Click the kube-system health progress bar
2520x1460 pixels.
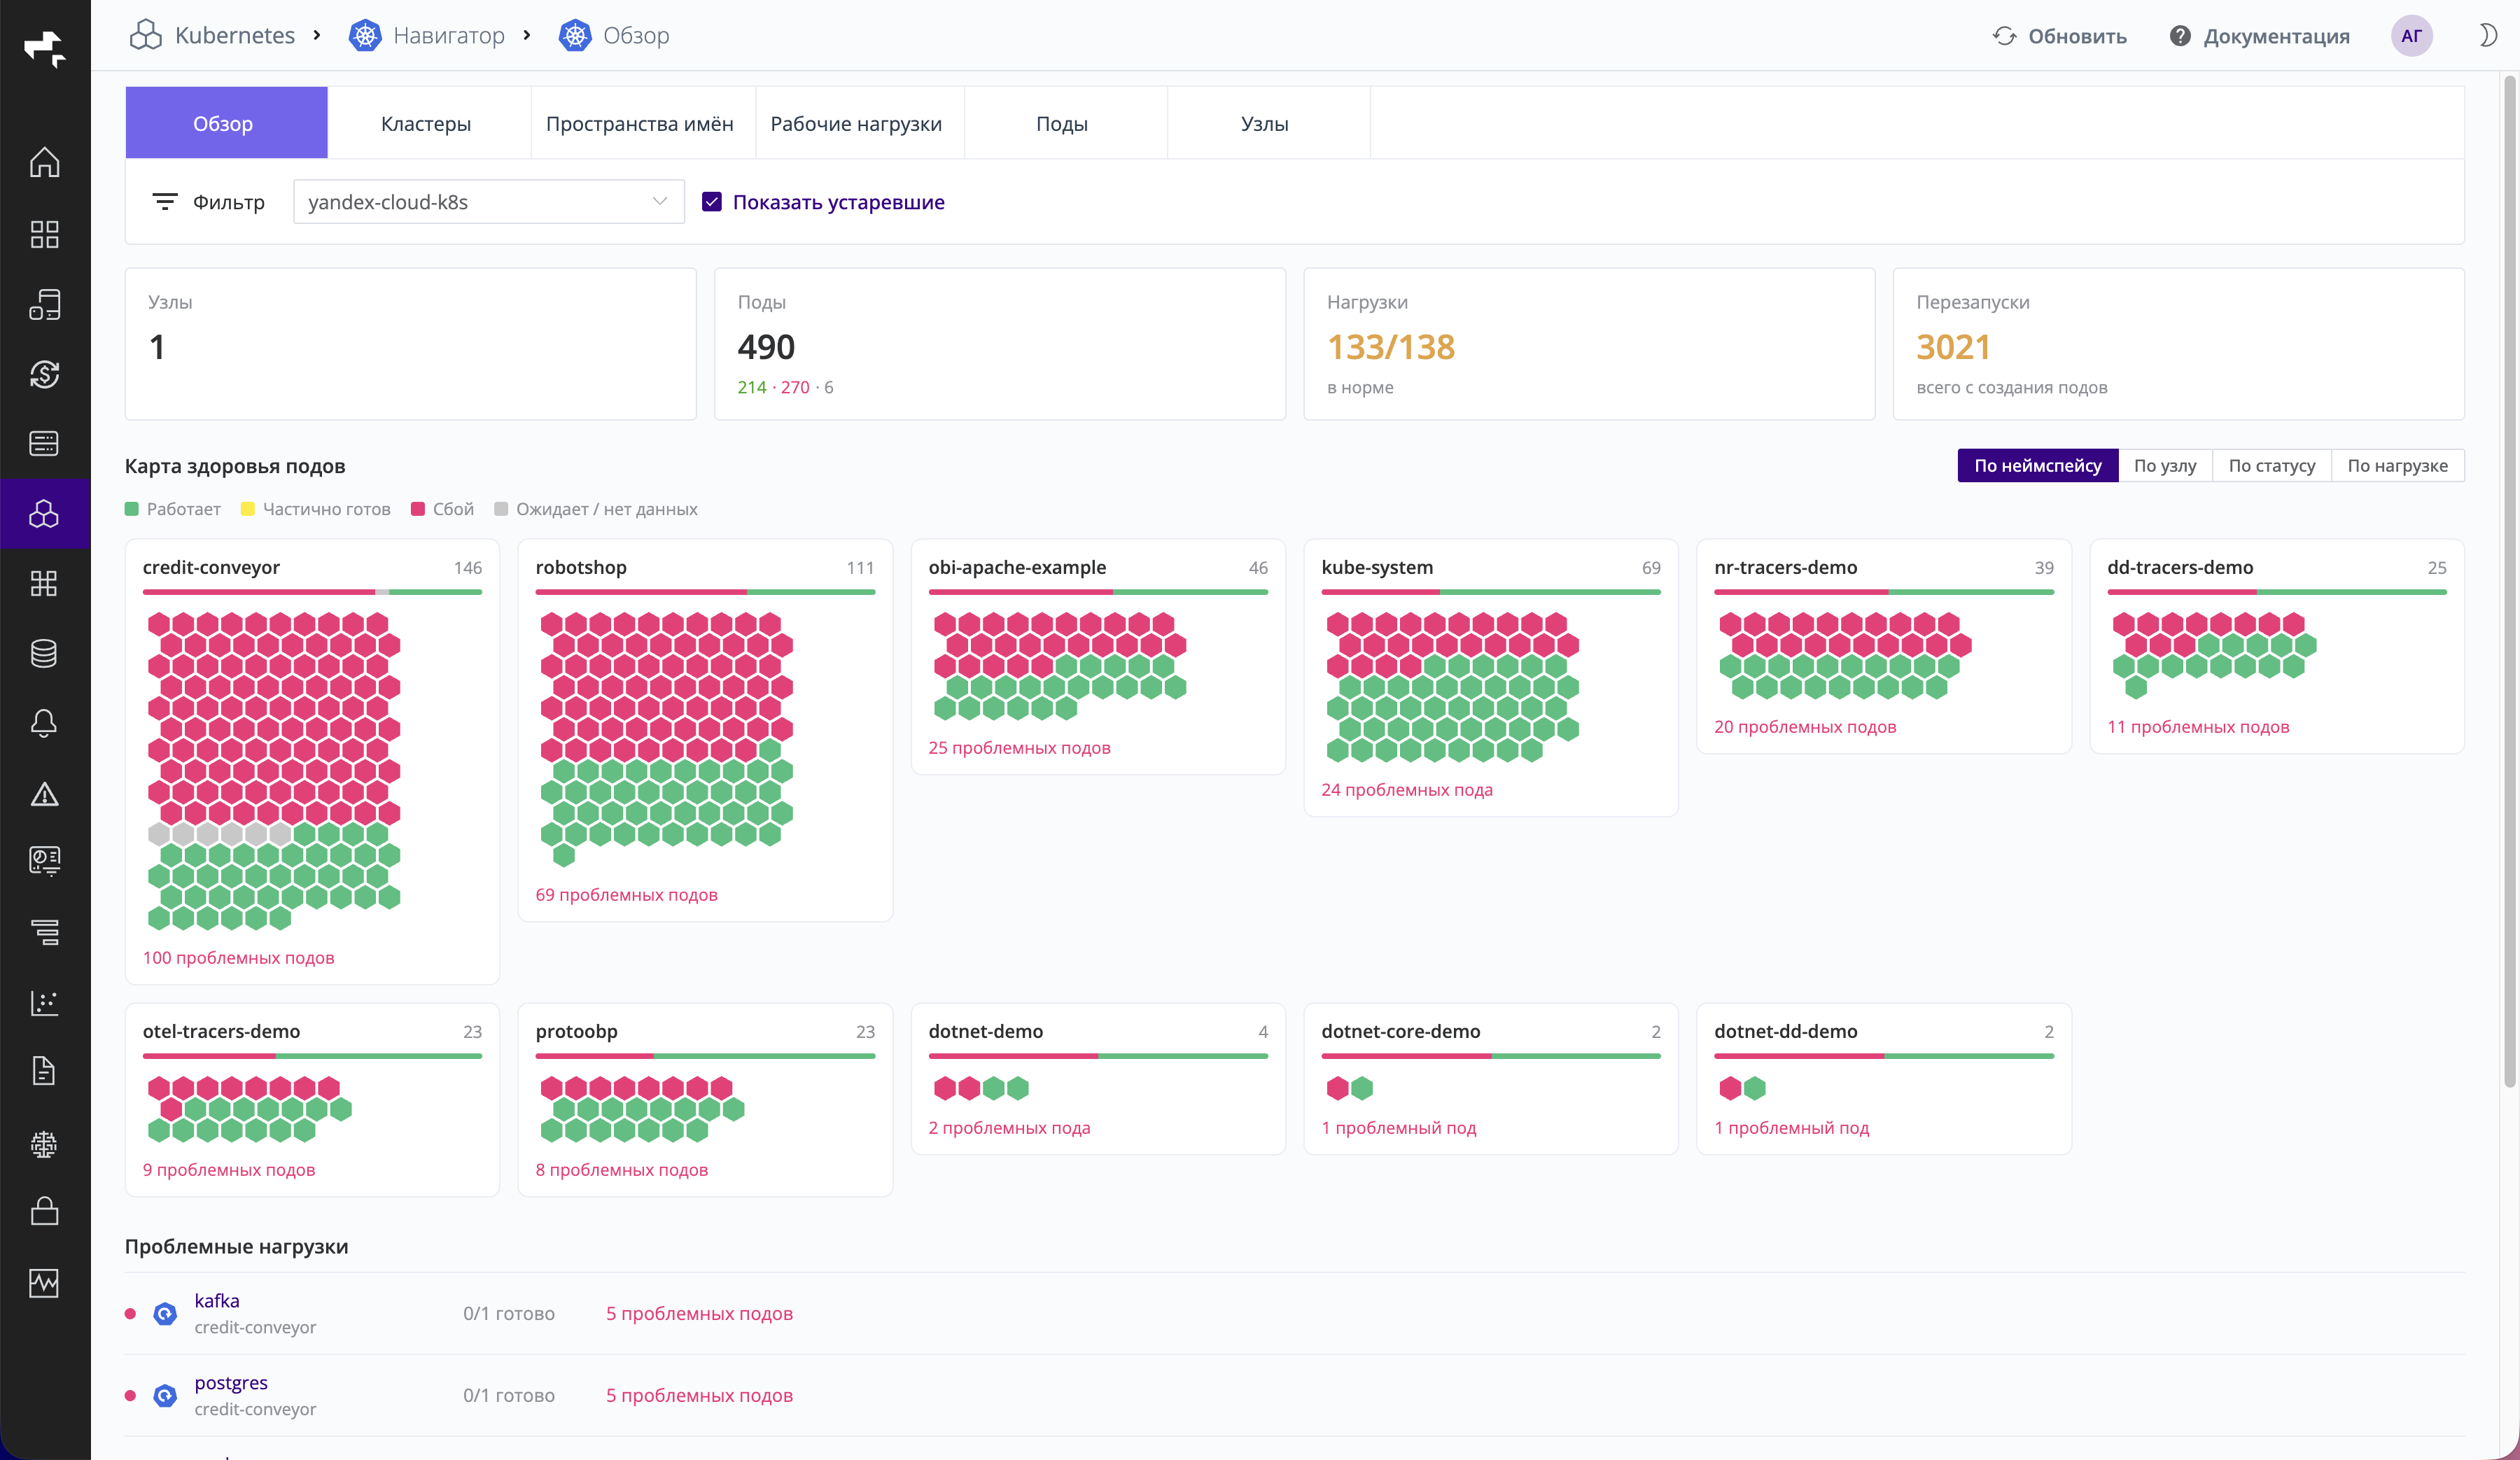point(1490,592)
